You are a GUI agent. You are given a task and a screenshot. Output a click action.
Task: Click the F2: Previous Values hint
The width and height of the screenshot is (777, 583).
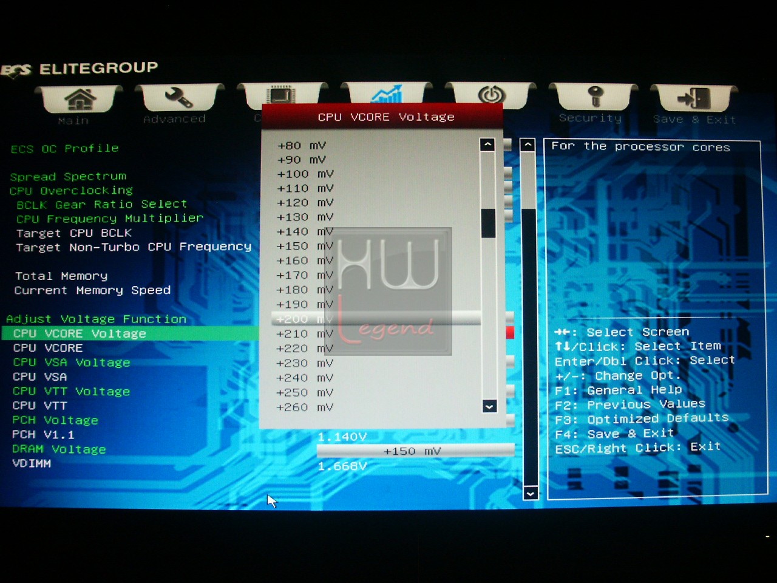click(x=630, y=404)
